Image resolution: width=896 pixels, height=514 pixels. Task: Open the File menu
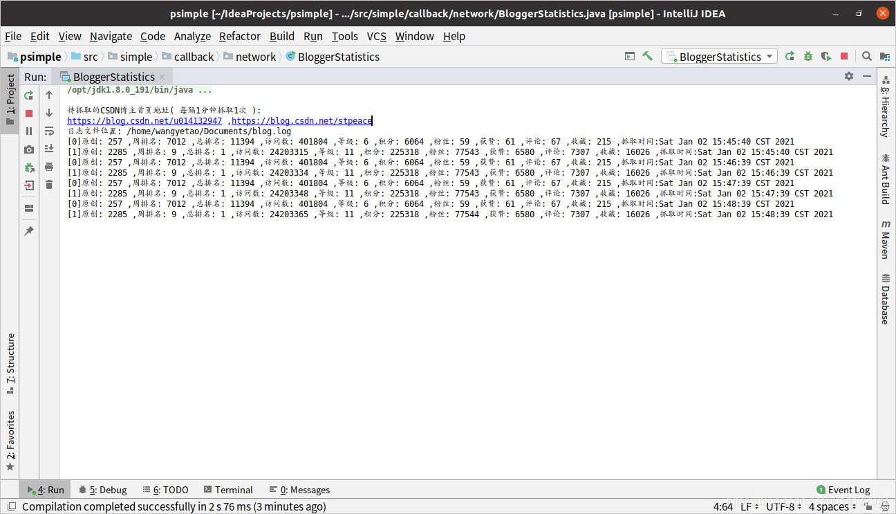point(13,36)
